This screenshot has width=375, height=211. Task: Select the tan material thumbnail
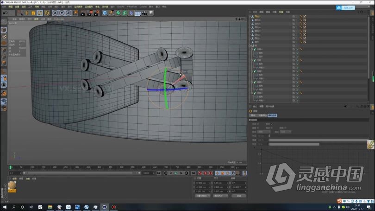(x=12, y=186)
